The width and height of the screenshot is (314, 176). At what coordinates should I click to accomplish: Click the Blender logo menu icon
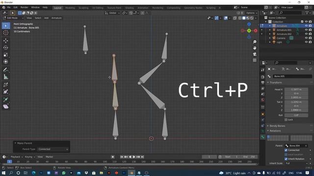click(3, 8)
